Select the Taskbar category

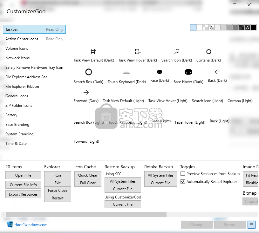point(34,29)
